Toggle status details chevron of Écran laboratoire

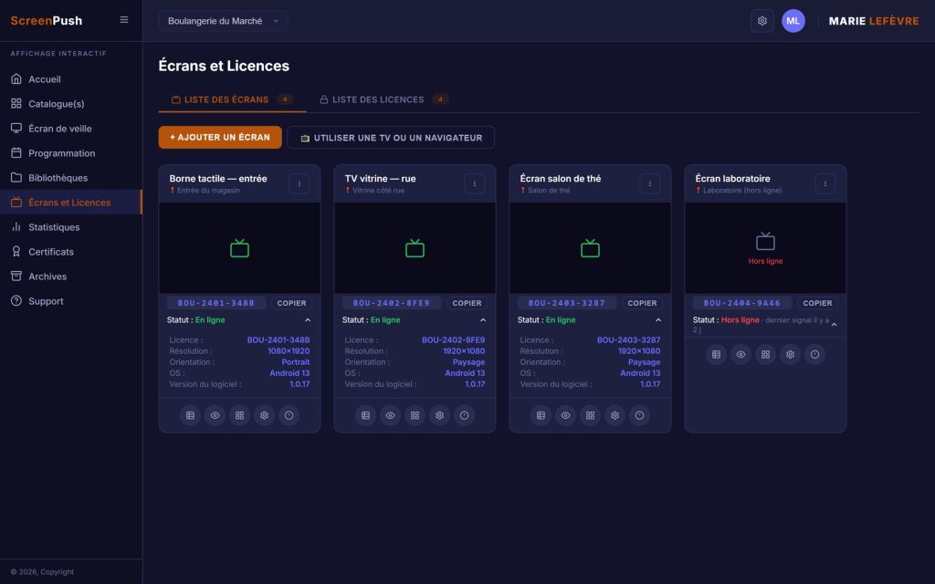835,325
